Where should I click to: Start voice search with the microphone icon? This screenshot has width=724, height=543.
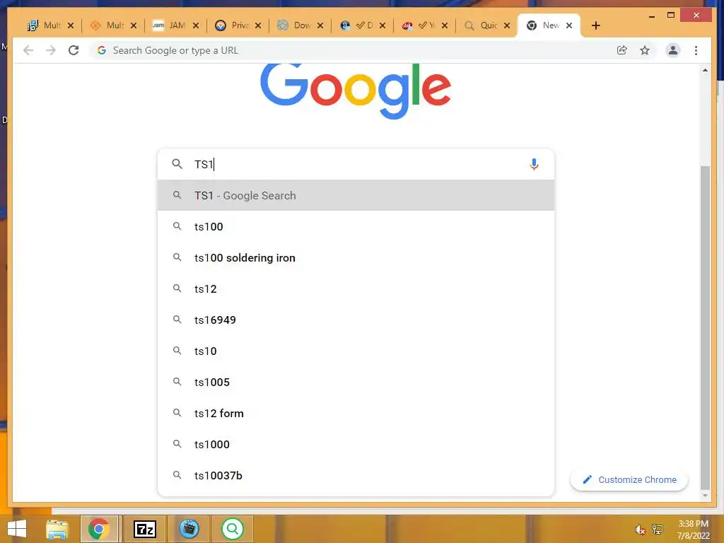534,164
